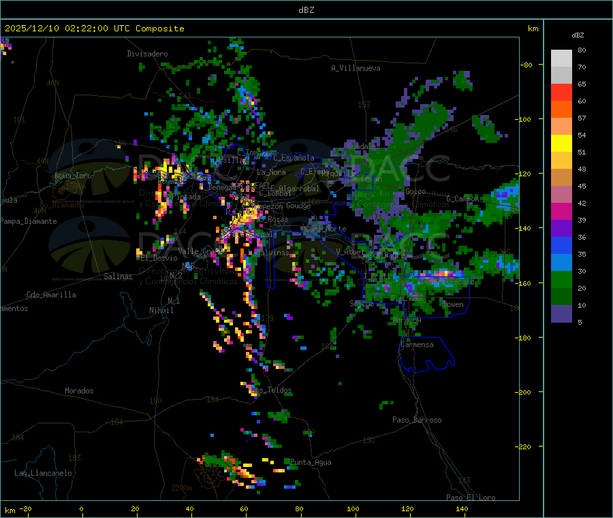Select the Punta_Agua location label
The width and height of the screenshot is (613, 518).
(311, 462)
